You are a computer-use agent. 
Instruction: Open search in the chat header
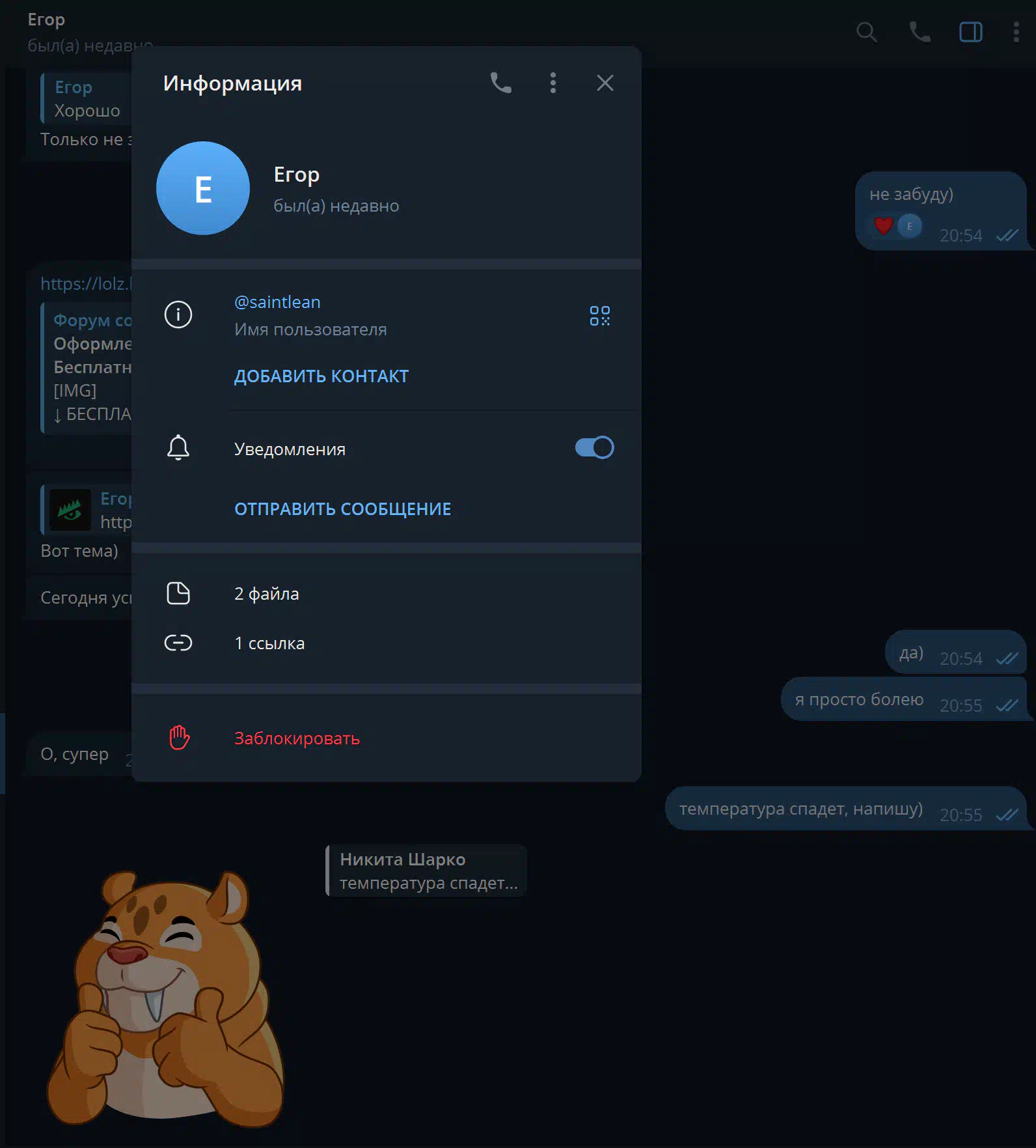[x=866, y=32]
